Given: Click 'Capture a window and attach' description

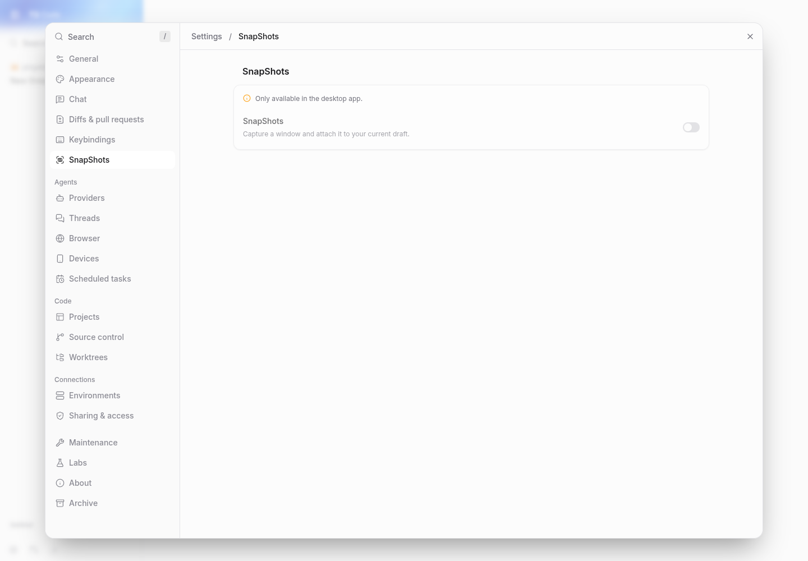Looking at the screenshot, I should (326, 134).
